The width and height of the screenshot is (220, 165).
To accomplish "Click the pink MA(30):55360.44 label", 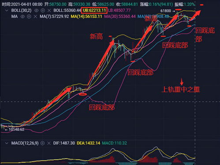I will coord(120,16).
